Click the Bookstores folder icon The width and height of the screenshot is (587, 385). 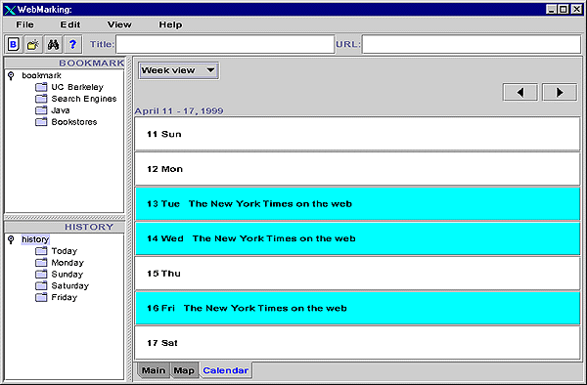tap(41, 122)
